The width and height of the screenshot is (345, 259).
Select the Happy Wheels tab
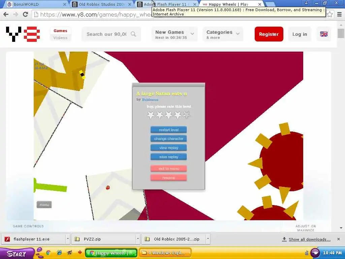click(231, 4)
